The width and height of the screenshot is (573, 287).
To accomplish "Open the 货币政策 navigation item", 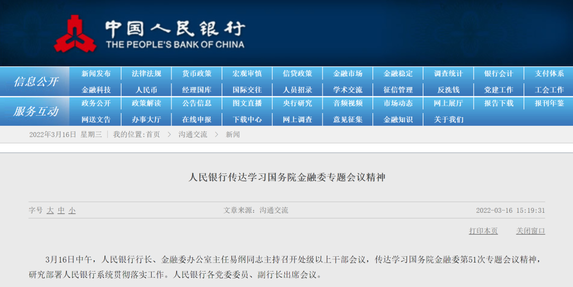I will pos(197,74).
